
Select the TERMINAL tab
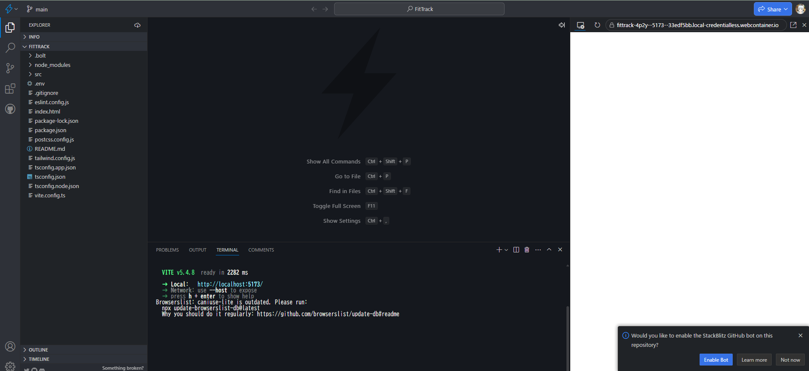(227, 250)
